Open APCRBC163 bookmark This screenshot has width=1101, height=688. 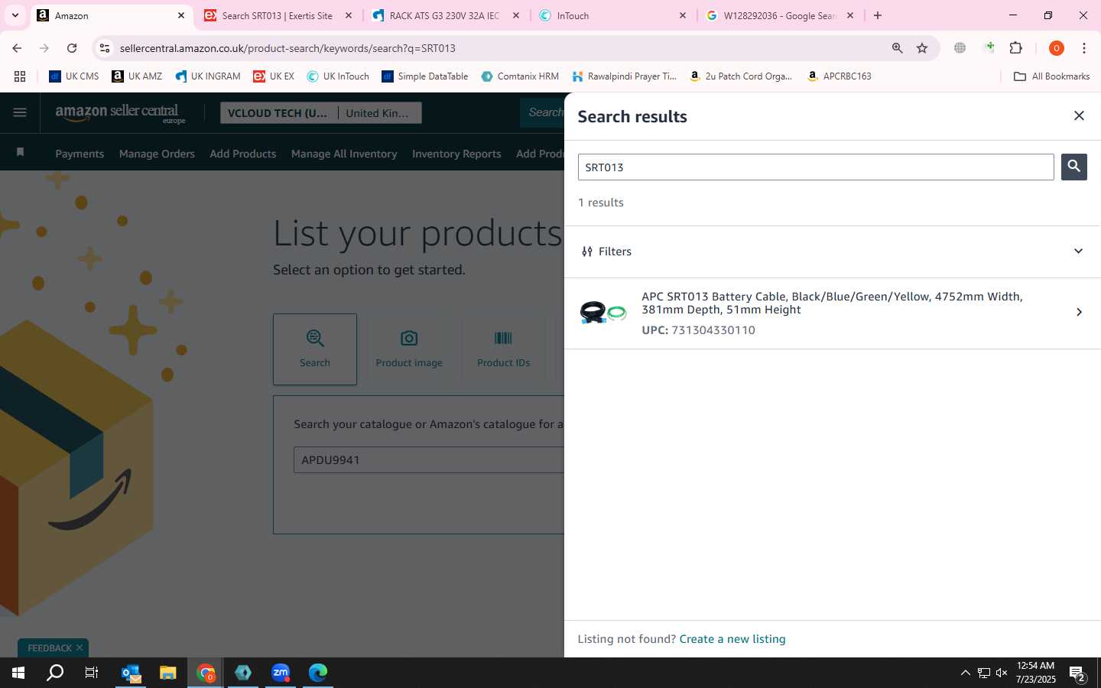(x=840, y=76)
